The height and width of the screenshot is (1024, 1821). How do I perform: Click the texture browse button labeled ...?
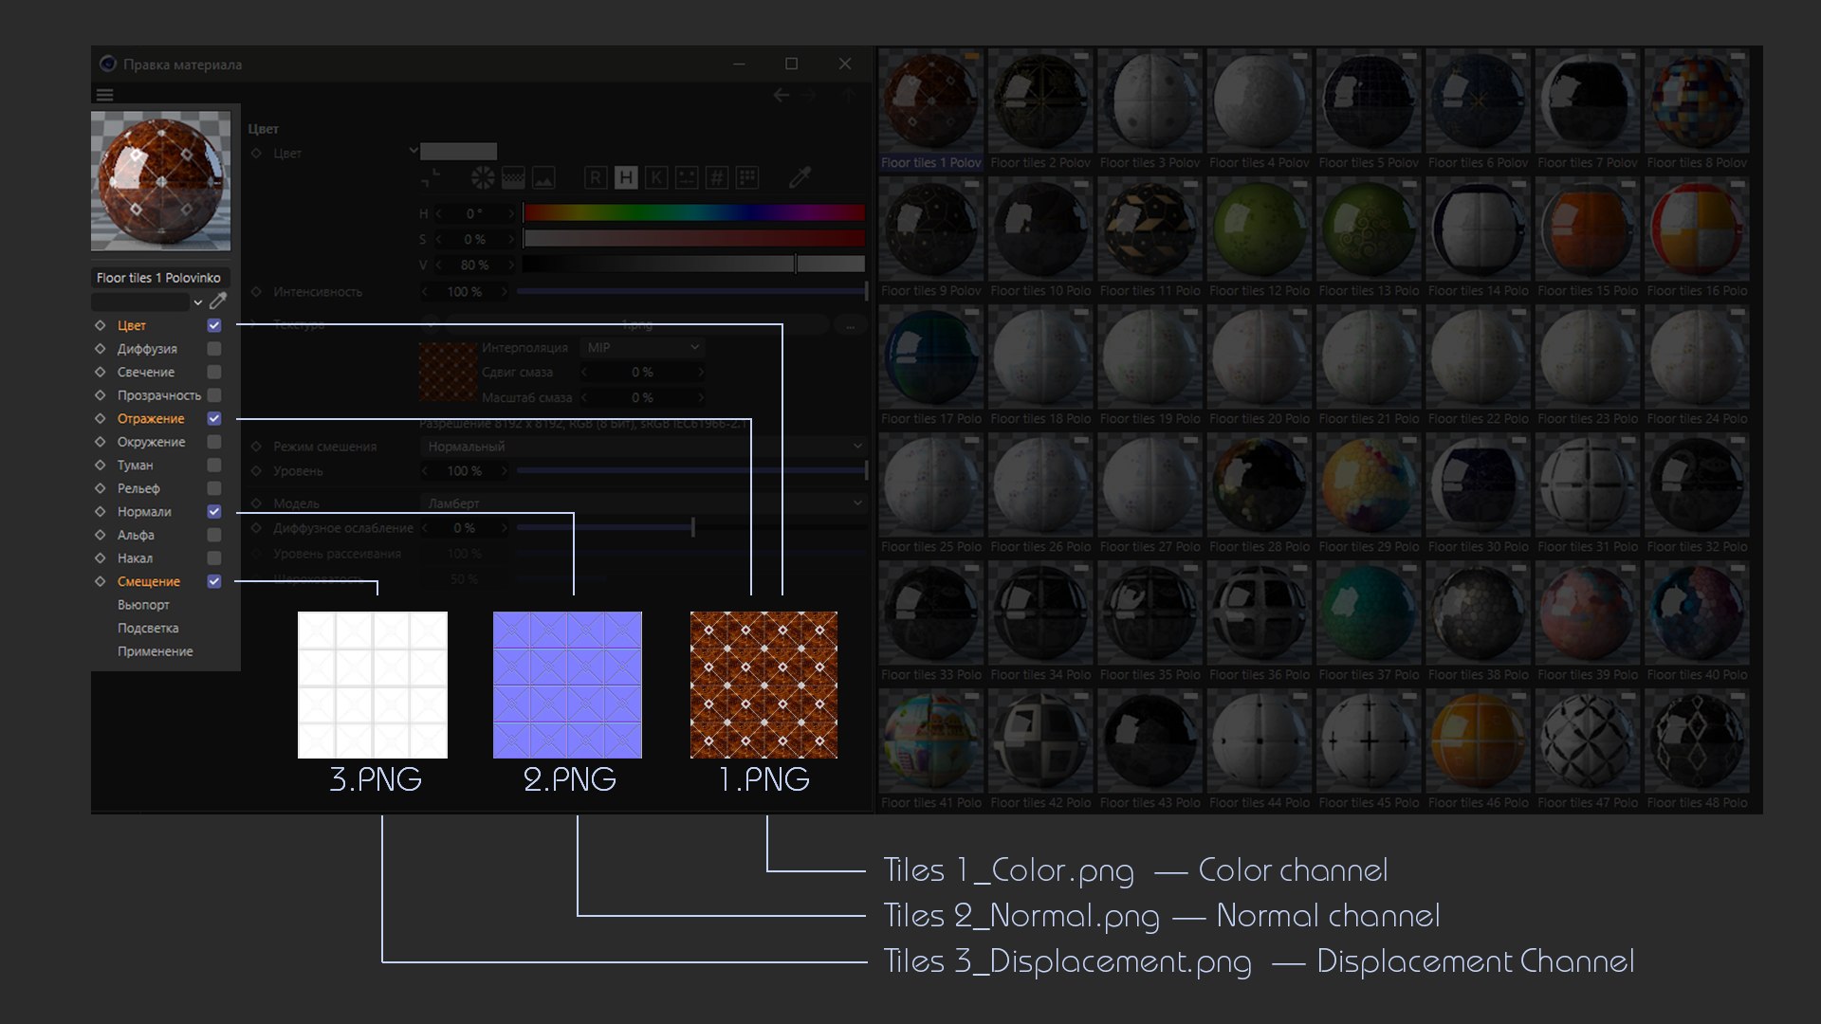tap(850, 325)
